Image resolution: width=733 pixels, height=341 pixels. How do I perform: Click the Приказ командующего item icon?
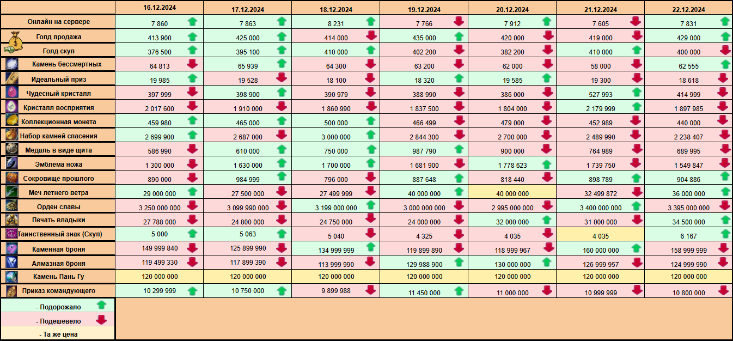point(12,291)
